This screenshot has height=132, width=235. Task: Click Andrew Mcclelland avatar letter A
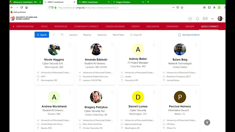(x=54, y=97)
